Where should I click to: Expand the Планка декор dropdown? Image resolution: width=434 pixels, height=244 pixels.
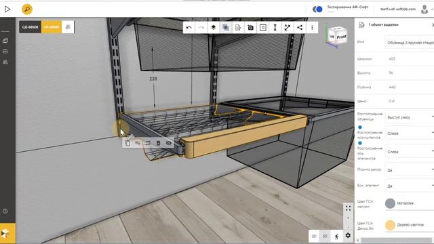pyautogui.click(x=409, y=170)
